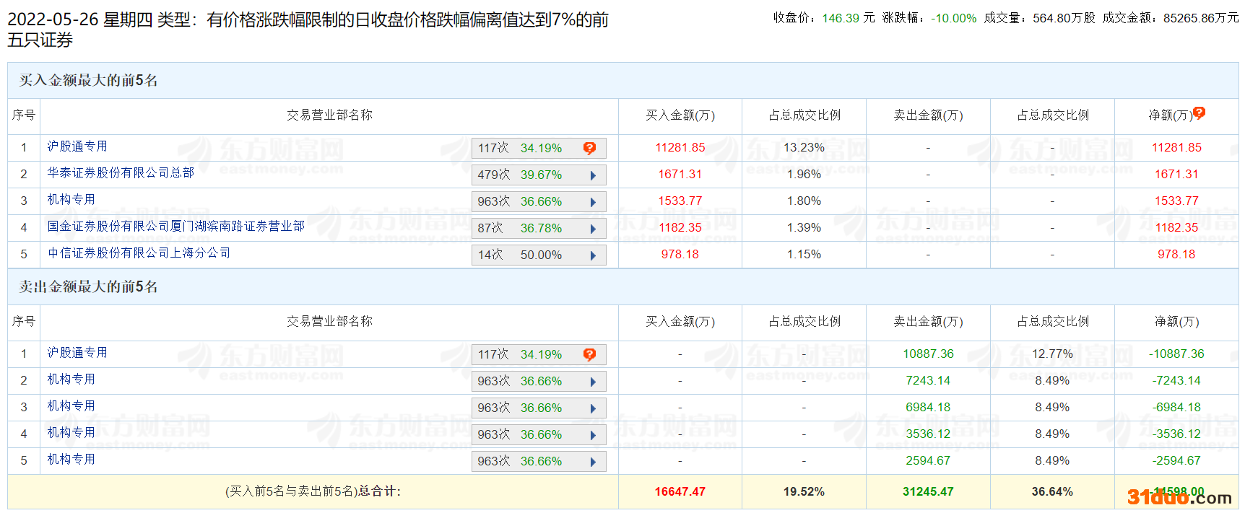
Task: Open the 华泰证券股份有限公司总部 link
Action: (121, 173)
